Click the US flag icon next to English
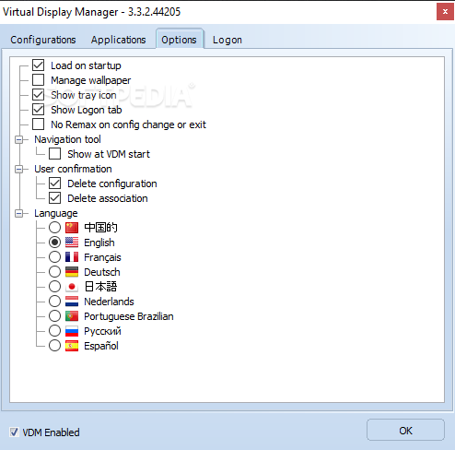The height and width of the screenshot is (450, 455). pos(72,243)
